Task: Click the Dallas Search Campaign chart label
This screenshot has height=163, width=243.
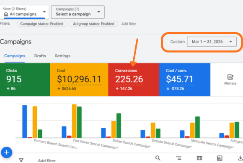Action: [x=132, y=143]
